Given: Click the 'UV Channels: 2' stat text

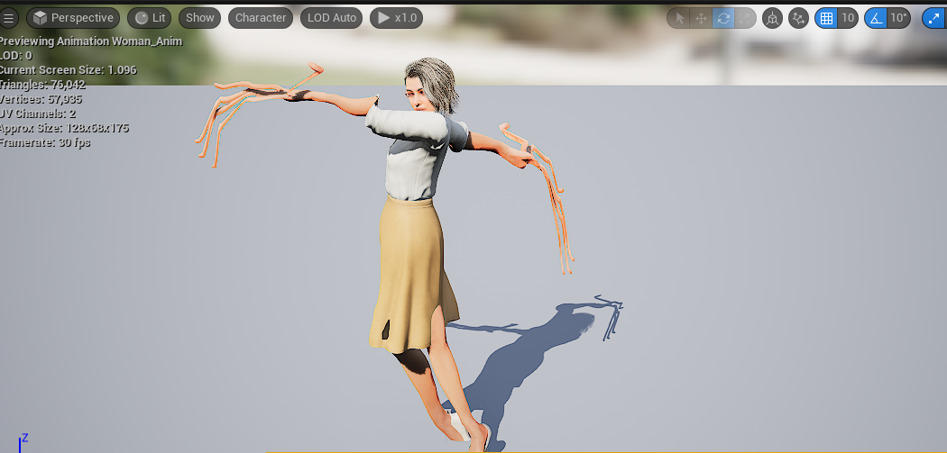Looking at the screenshot, I should click(x=38, y=113).
